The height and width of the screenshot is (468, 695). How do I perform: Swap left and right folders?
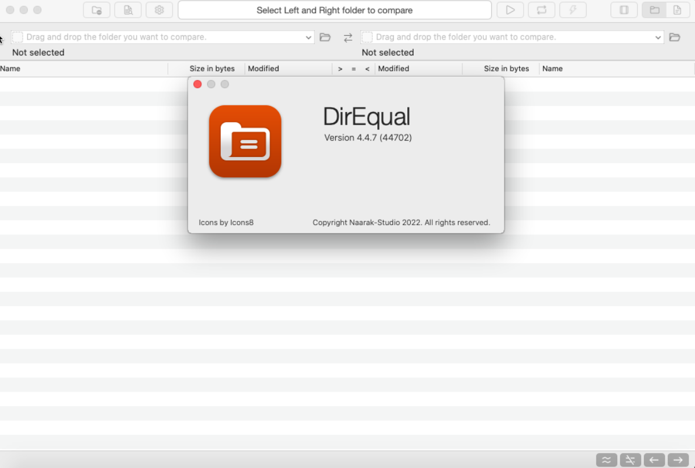coord(348,37)
